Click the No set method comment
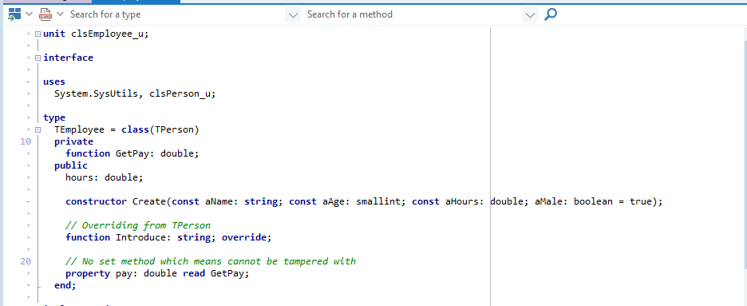The width and height of the screenshot is (747, 306). tap(211, 261)
